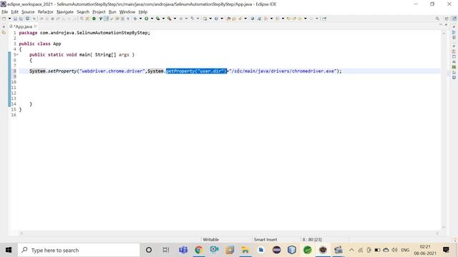Click the 'Type here to search' box
This screenshot has width=458, height=257.
point(79,250)
